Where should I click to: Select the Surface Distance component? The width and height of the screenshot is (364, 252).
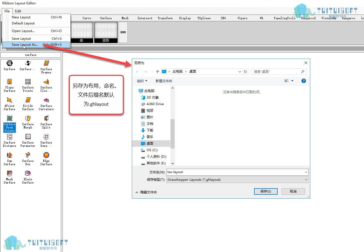click(9, 140)
